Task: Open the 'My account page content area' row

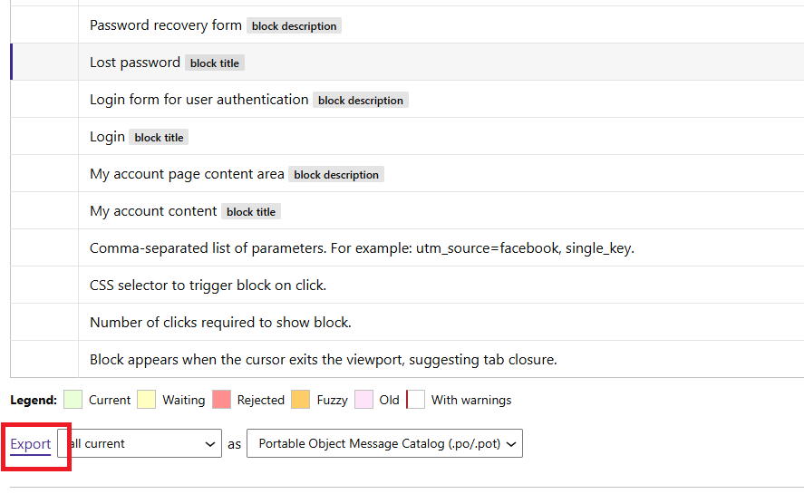Action: [x=407, y=173]
